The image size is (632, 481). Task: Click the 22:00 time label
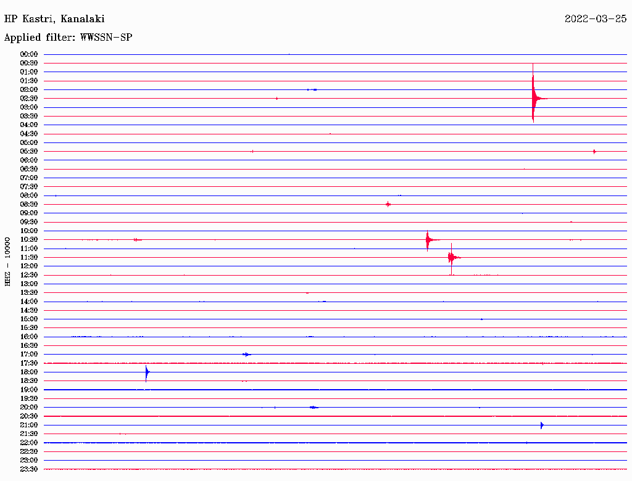coord(29,443)
